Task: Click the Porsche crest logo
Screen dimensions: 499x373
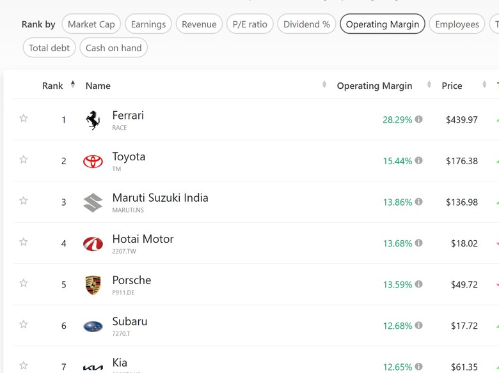Action: (93, 285)
